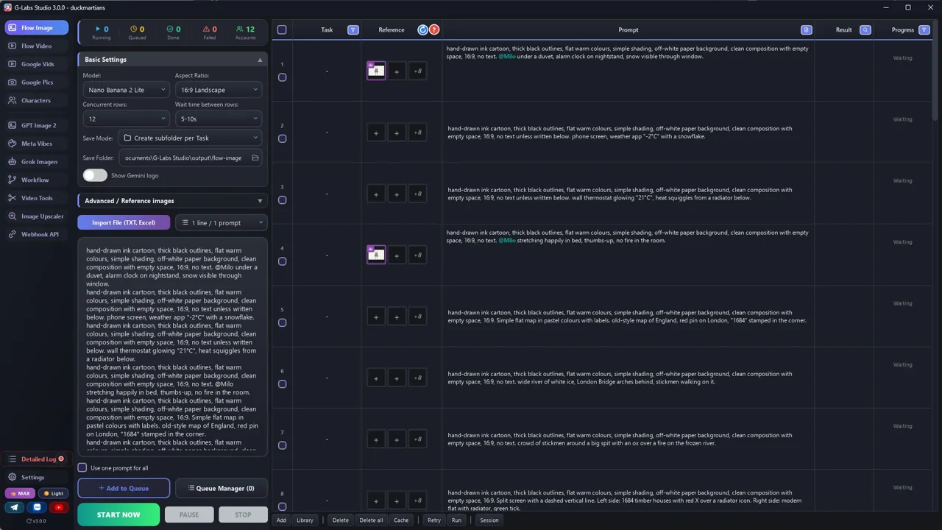942x530 pixels.
Task: Toggle the Show Gemini logo switch
Action: pos(95,175)
